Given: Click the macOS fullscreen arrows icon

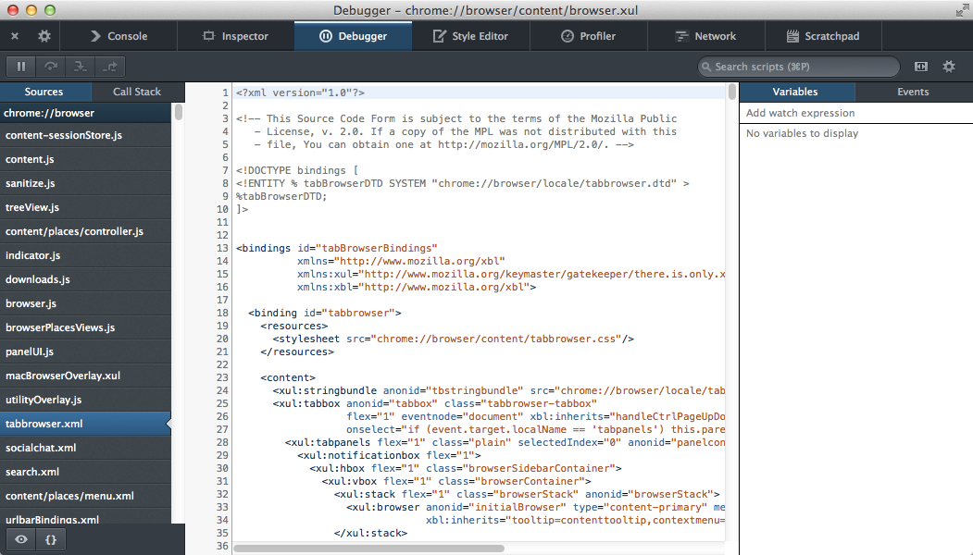Looking at the screenshot, I should [962, 10].
